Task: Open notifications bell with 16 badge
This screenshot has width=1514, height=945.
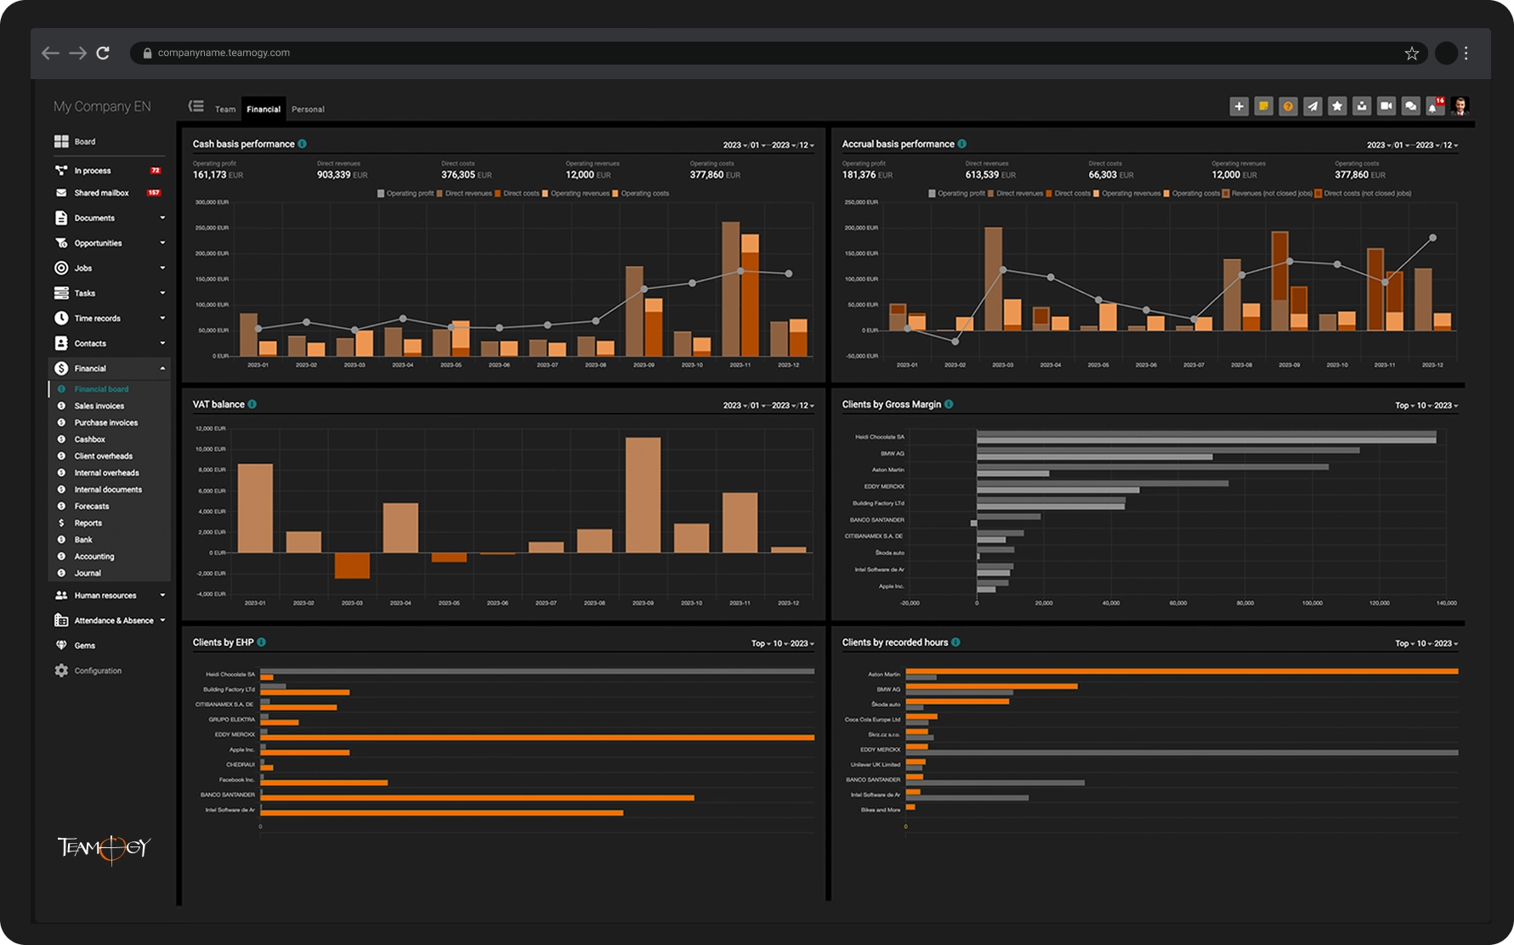Action: point(1435,106)
